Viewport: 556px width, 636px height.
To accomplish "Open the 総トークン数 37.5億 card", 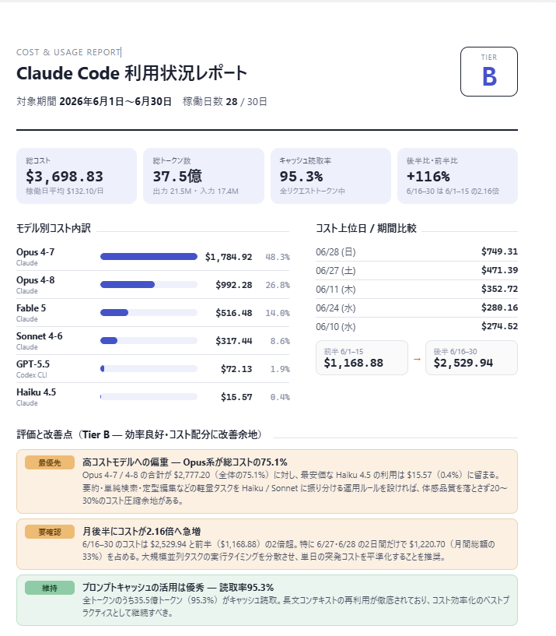I will click(x=204, y=176).
